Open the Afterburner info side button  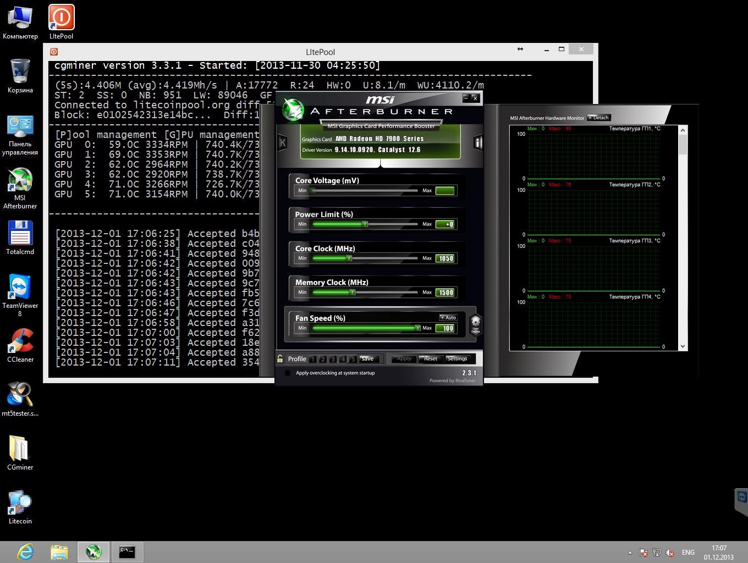(477, 142)
